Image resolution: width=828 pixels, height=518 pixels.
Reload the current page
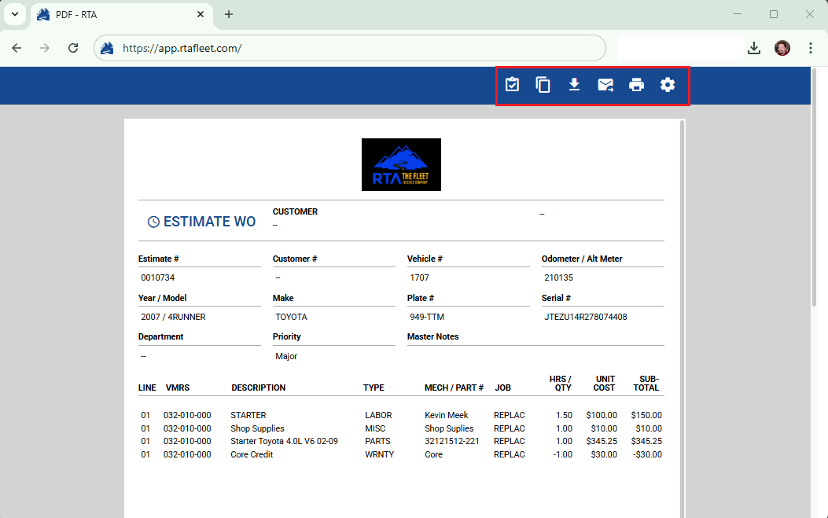[x=73, y=48]
